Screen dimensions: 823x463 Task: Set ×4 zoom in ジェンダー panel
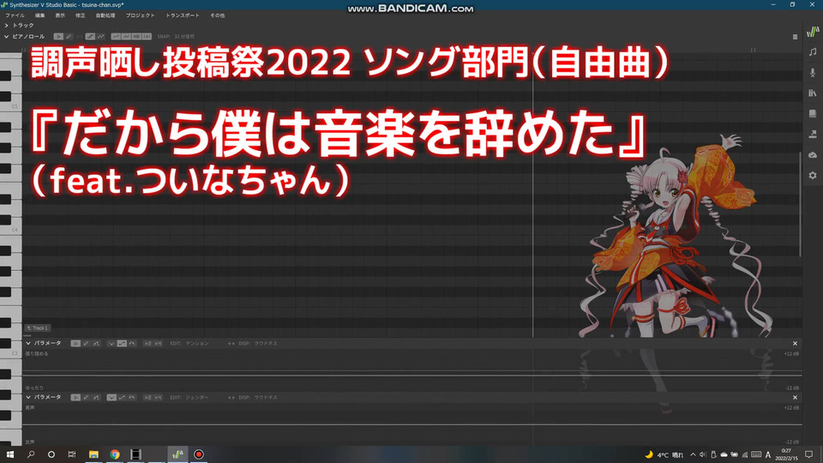(x=158, y=397)
